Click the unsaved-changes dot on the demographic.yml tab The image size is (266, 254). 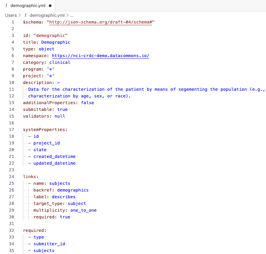(x=50, y=6)
